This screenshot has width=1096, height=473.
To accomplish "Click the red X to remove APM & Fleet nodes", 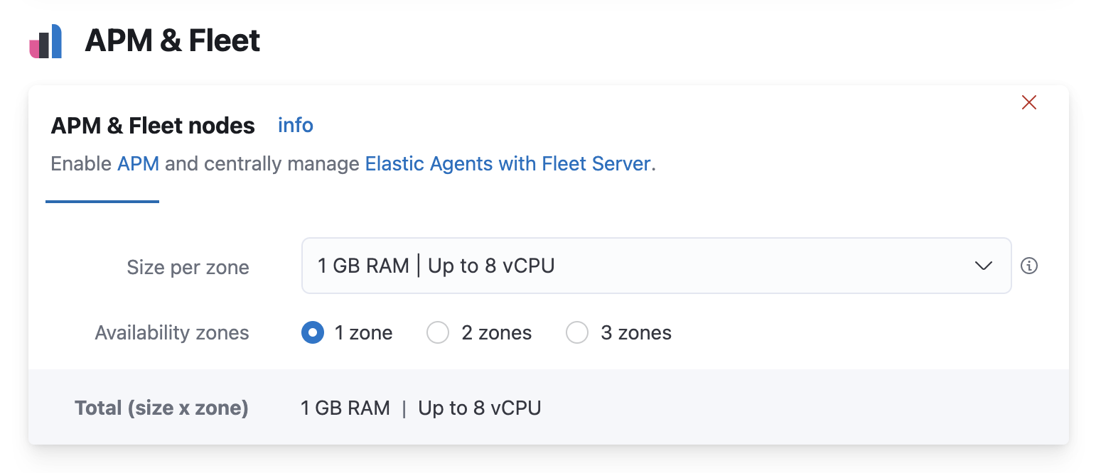I will (x=1028, y=102).
